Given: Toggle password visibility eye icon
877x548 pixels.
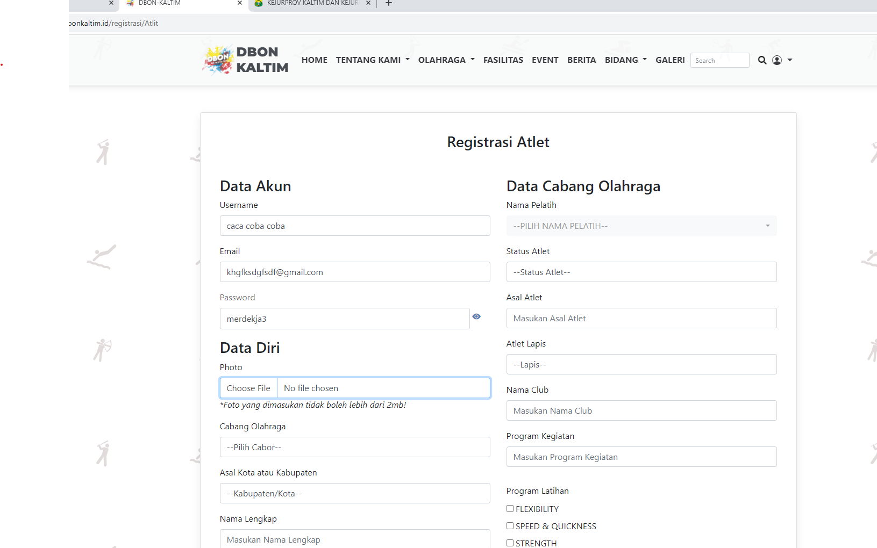Looking at the screenshot, I should (476, 317).
